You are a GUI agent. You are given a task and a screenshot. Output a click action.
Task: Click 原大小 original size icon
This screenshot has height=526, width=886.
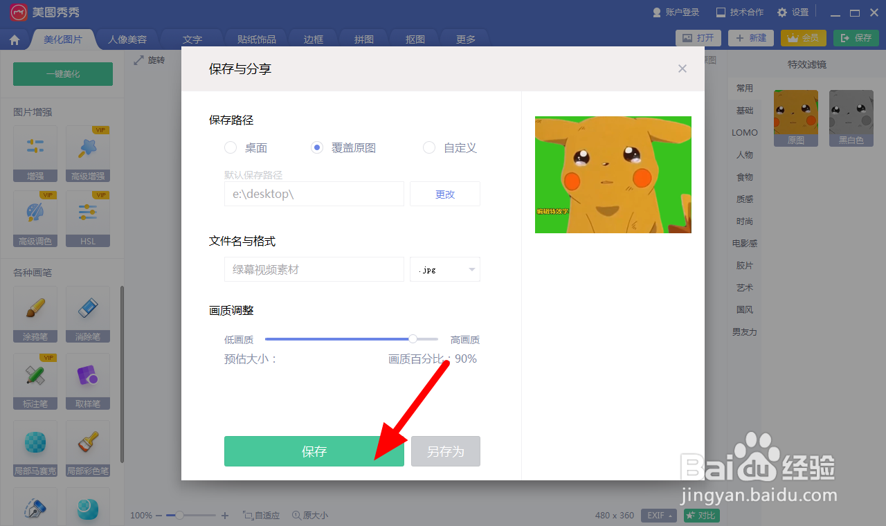(296, 516)
